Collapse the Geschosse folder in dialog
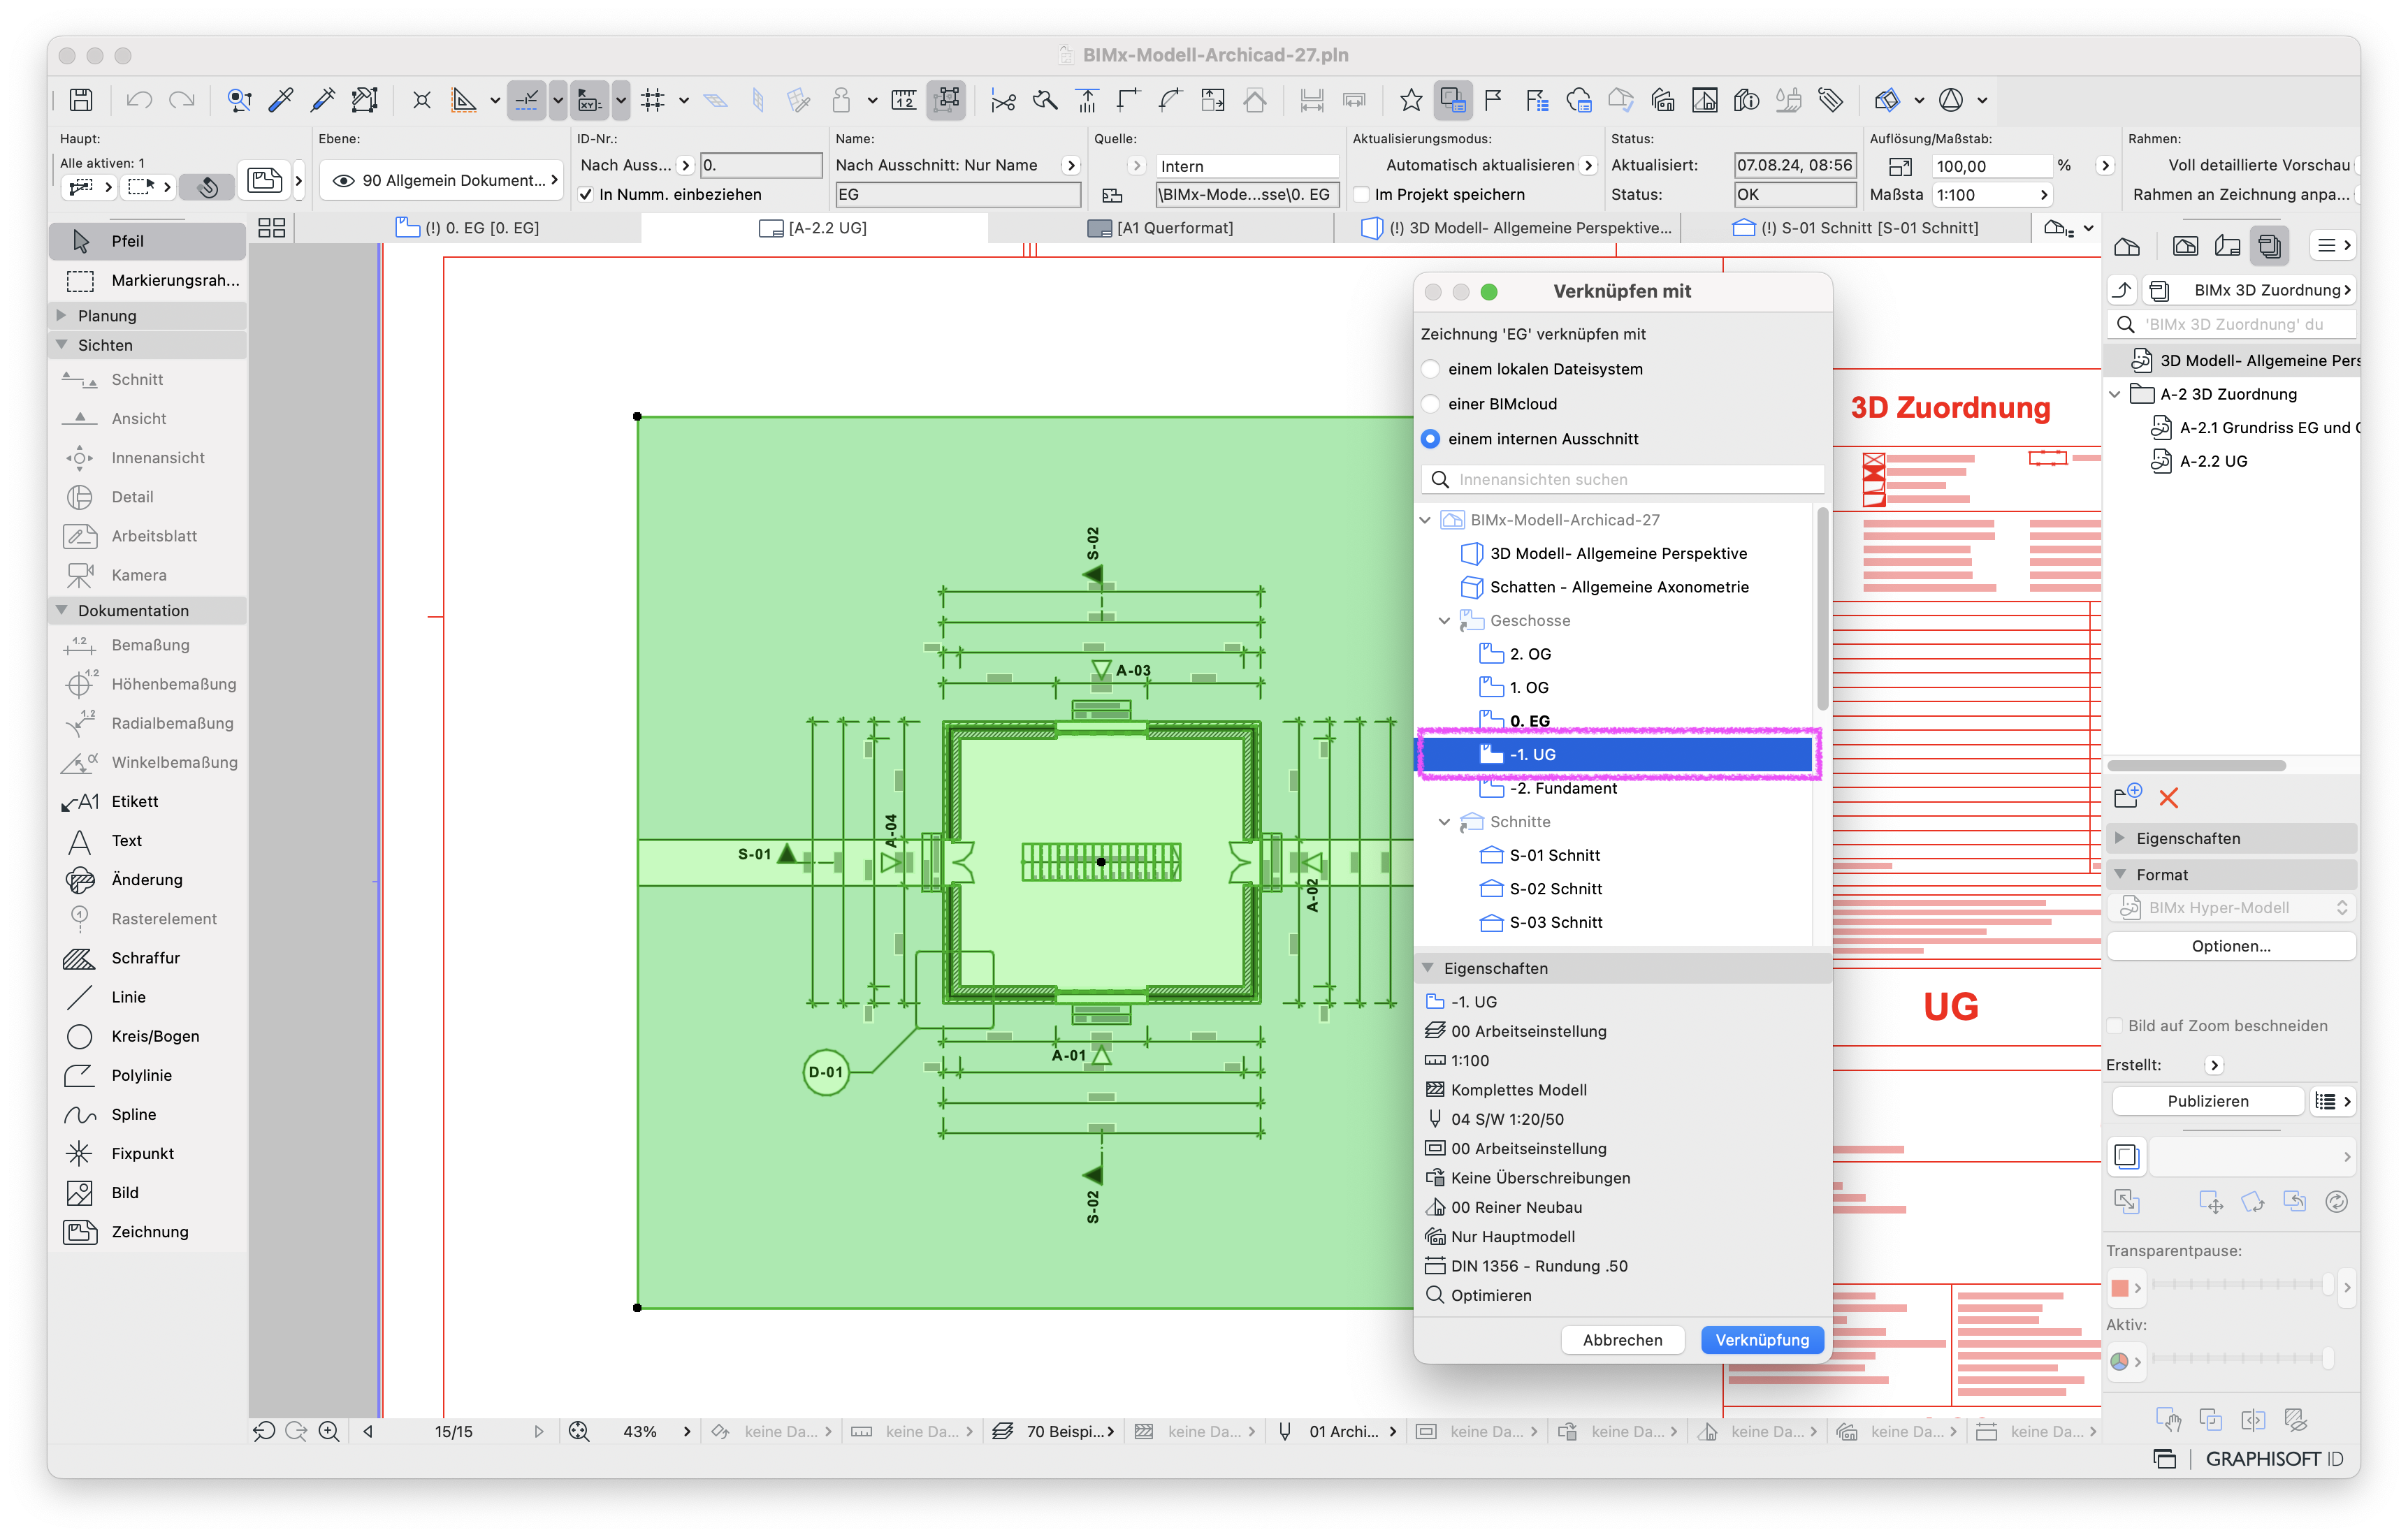The height and width of the screenshot is (1537, 2408). tap(1444, 621)
